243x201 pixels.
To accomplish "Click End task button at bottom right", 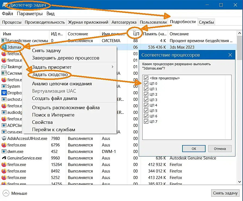I will pos(225,193).
